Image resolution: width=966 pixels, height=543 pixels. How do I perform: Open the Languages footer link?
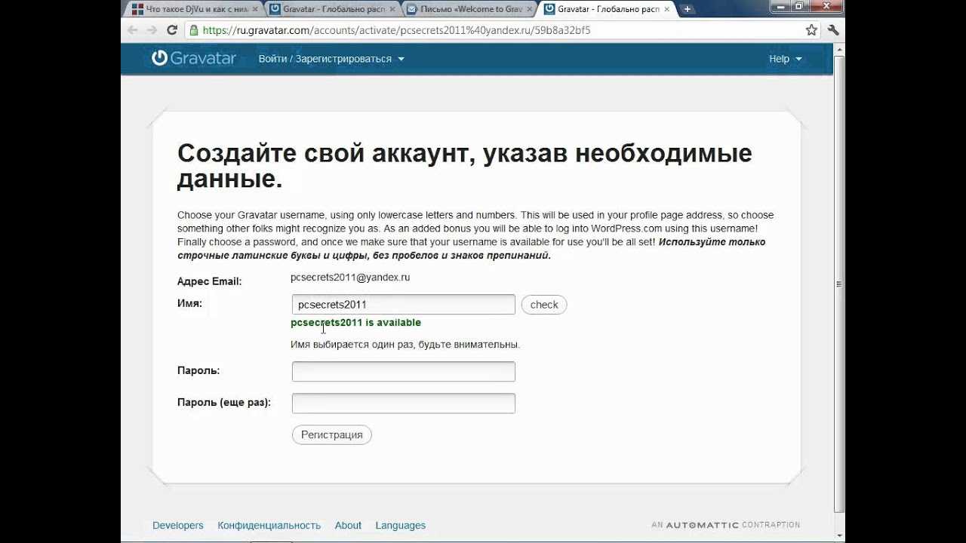tap(400, 525)
